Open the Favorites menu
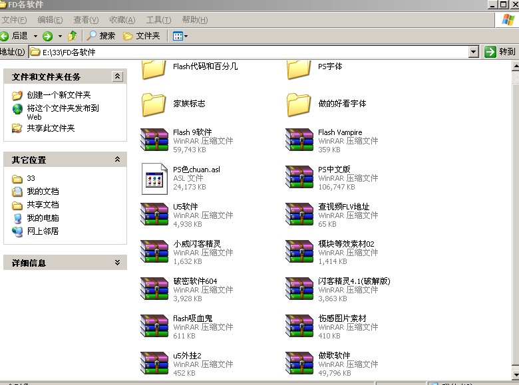519x385 pixels. point(122,20)
